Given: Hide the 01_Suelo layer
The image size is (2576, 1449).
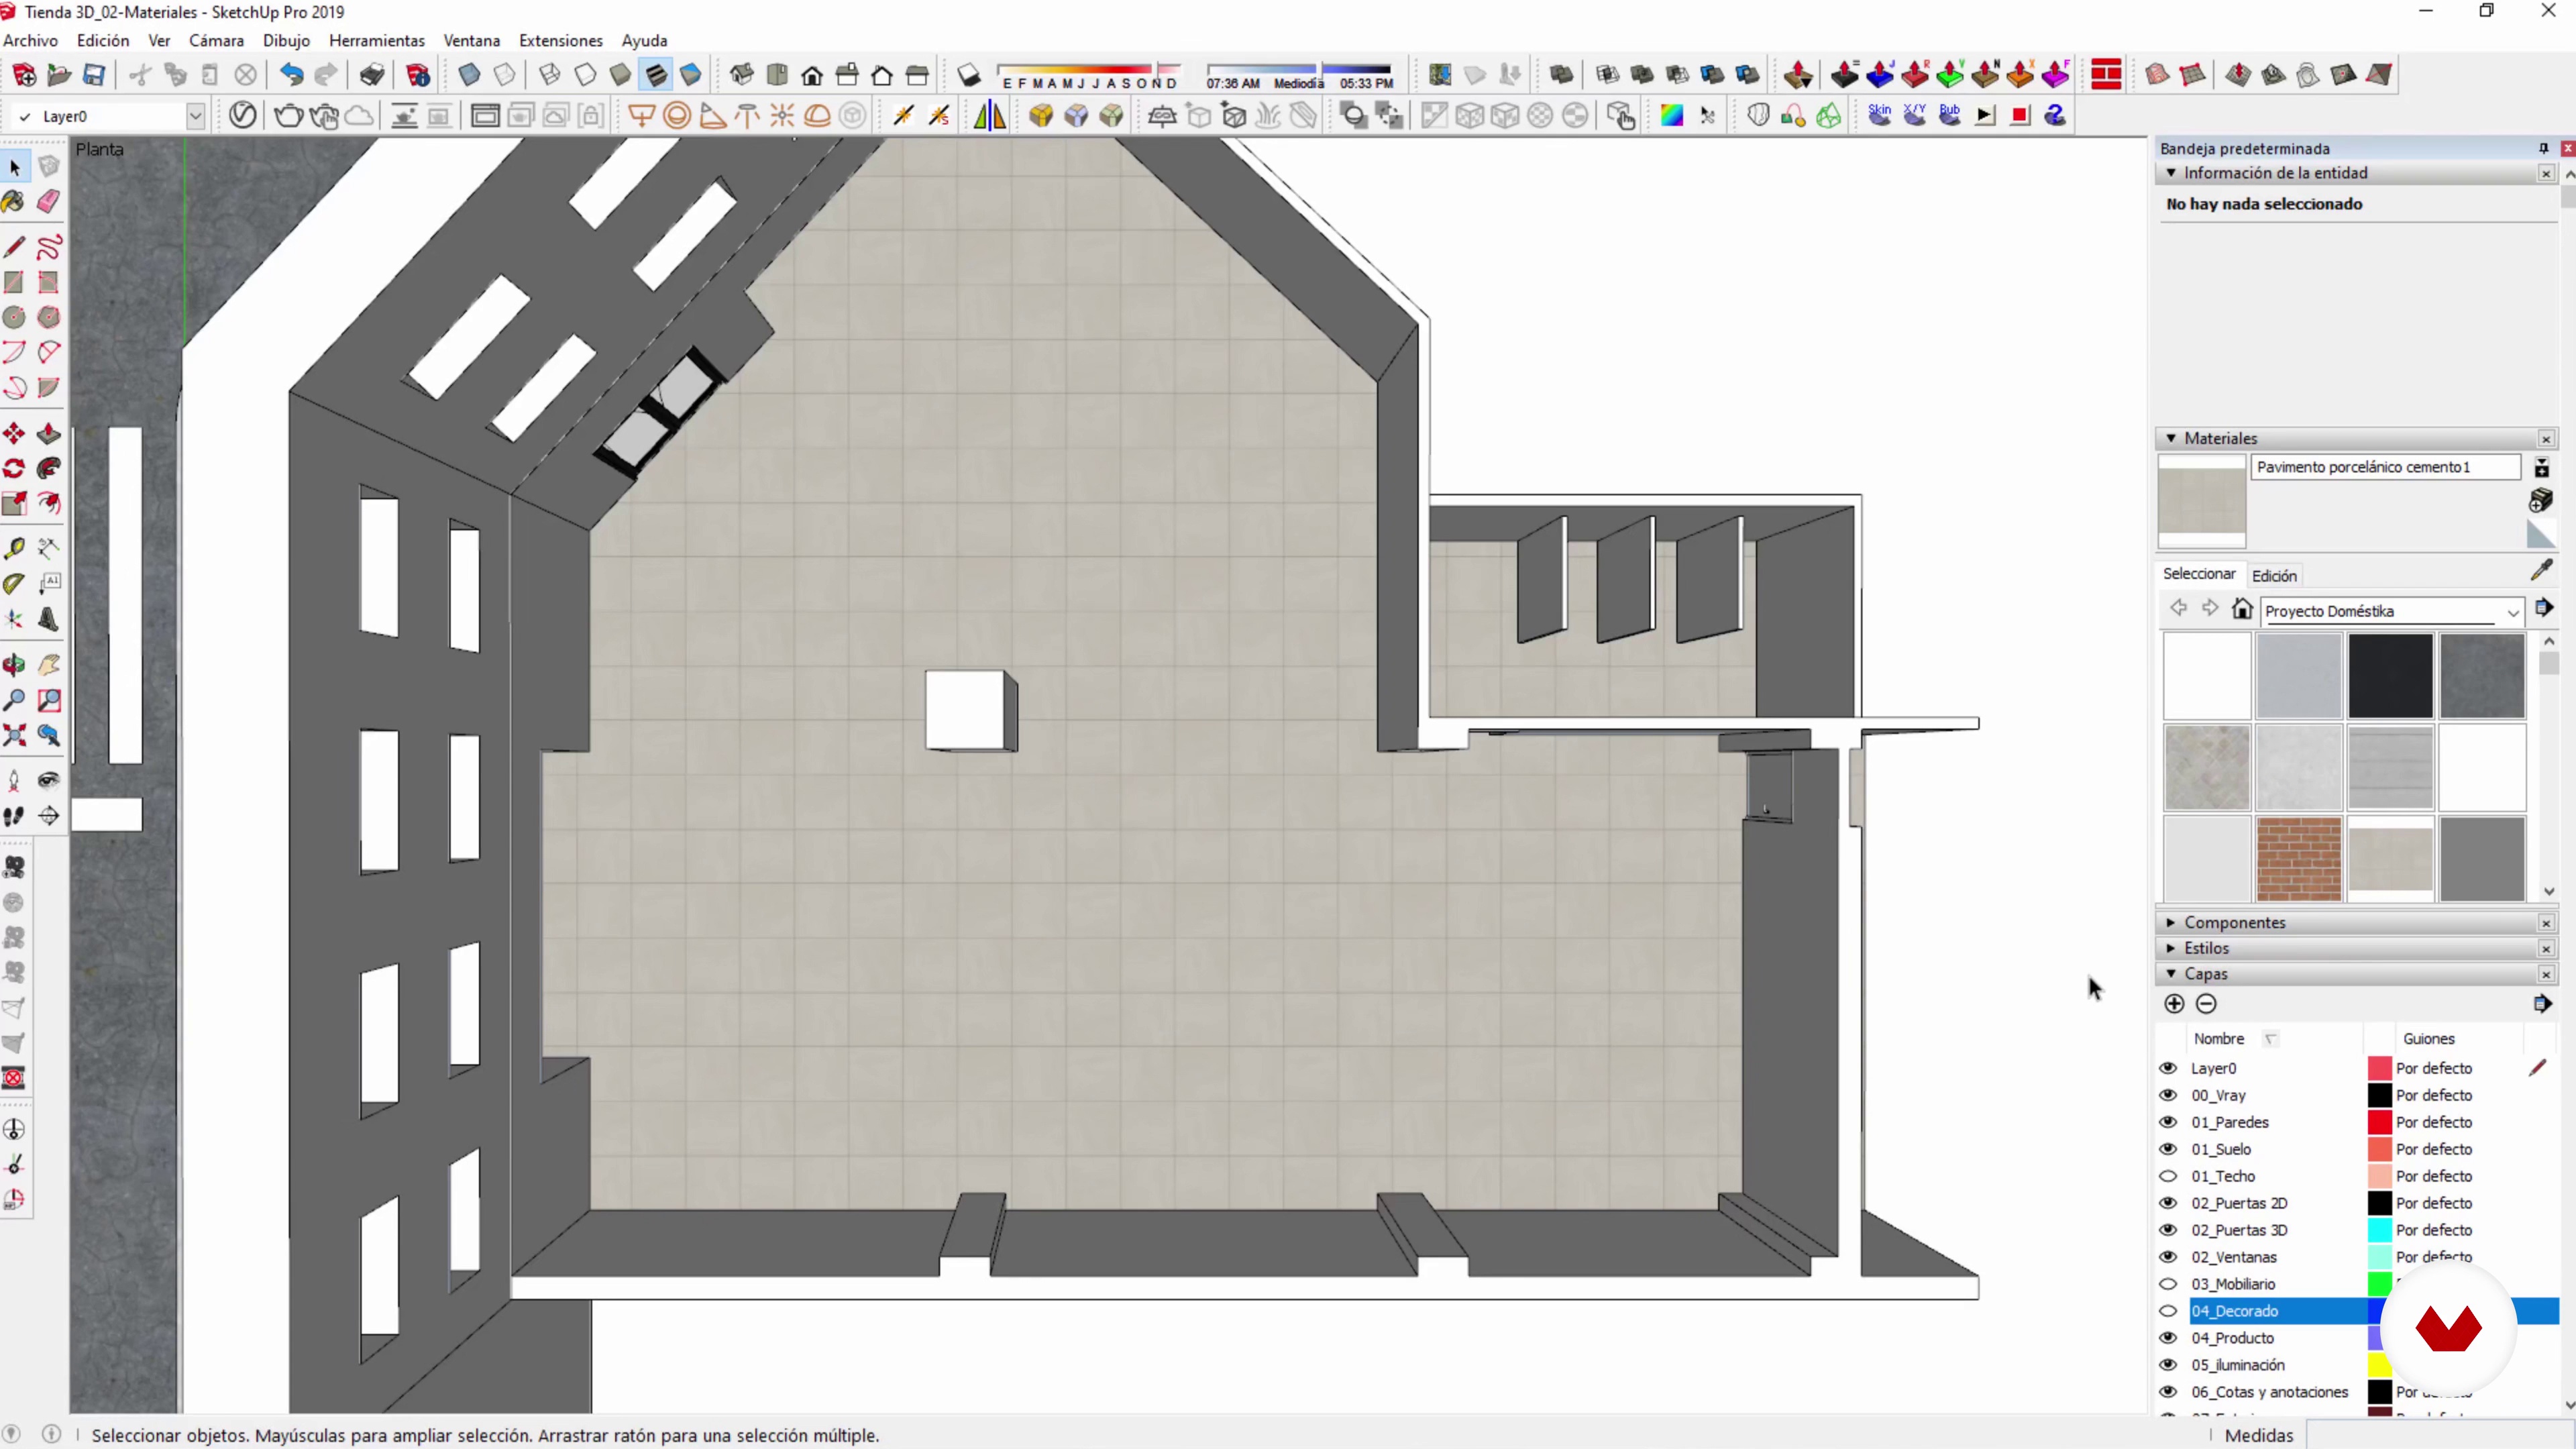Looking at the screenshot, I should pos(2168,1149).
